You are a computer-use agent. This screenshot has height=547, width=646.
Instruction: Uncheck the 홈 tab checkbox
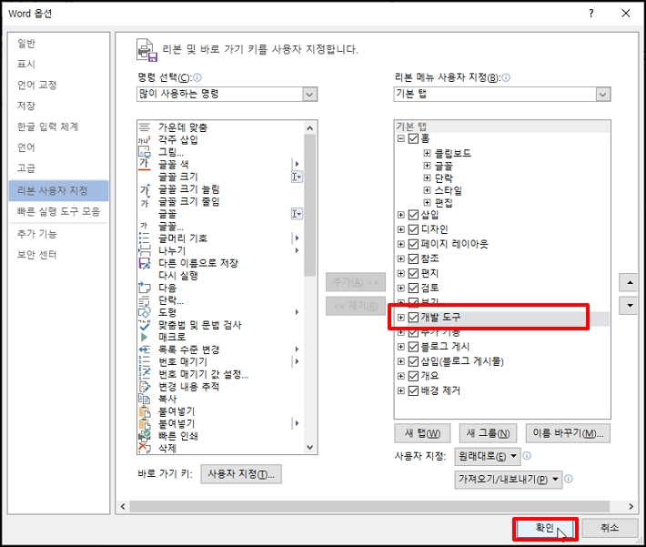tap(413, 138)
